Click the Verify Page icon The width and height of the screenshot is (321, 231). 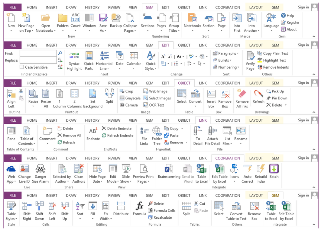[250, 56]
